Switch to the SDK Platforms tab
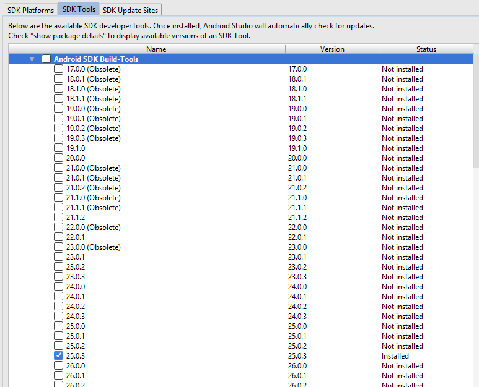Viewport: 479px width, 387px height. click(30, 10)
